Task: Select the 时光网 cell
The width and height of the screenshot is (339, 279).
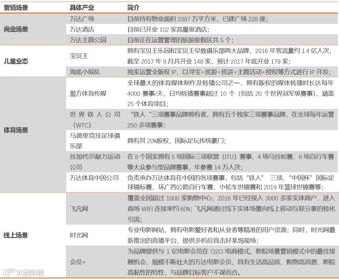Action: 79,235
